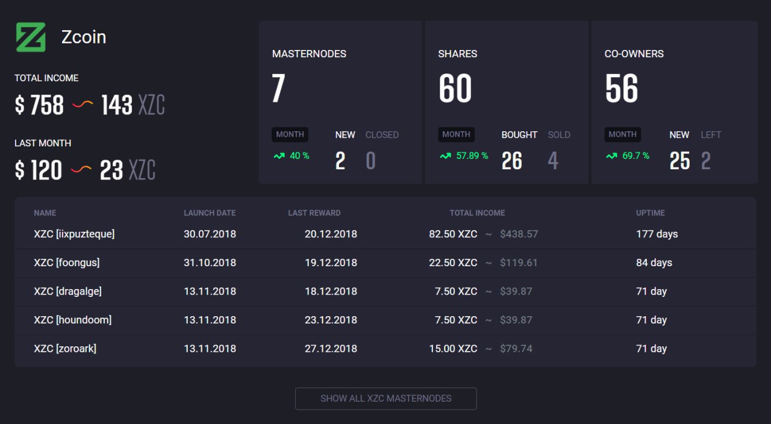
Task: Click the Co-owners green growth arrow icon
Action: pyautogui.click(x=611, y=156)
